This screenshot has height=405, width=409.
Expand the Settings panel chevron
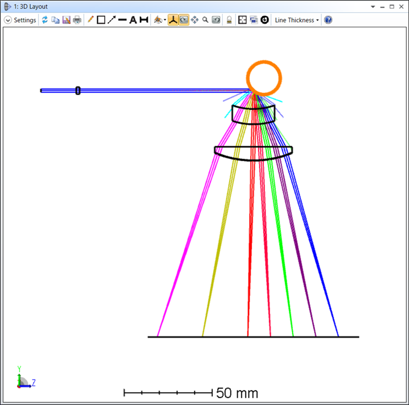[8, 20]
